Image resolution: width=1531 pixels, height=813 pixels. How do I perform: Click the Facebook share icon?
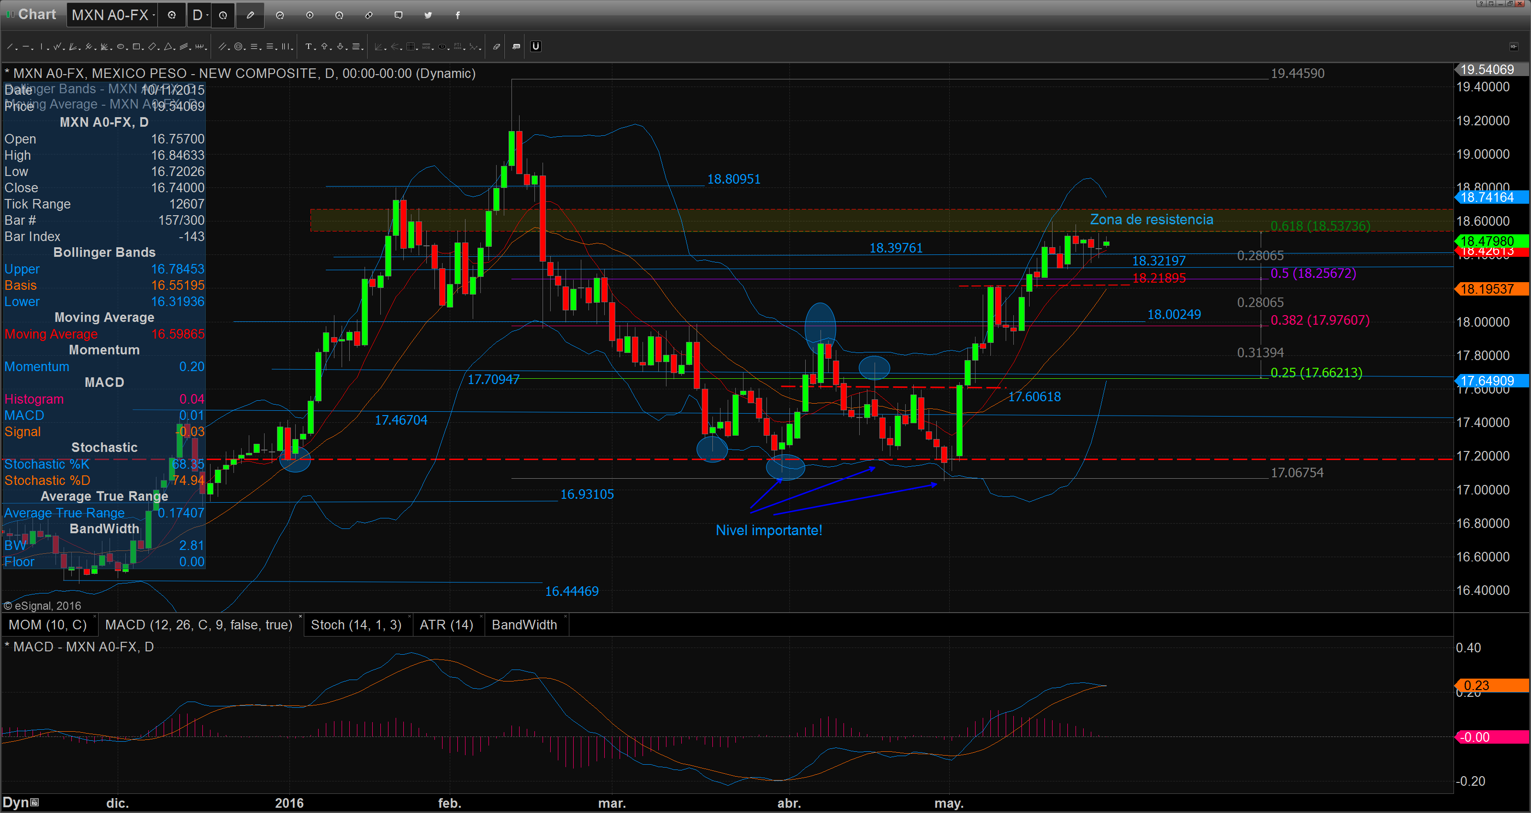tap(458, 15)
